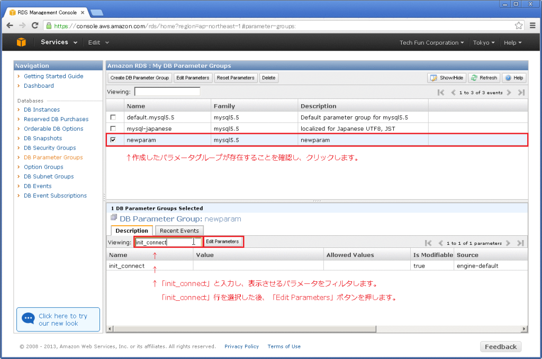Click the init_connect filter input field
Image resolution: width=542 pixels, height=359 pixels.
[168, 242]
